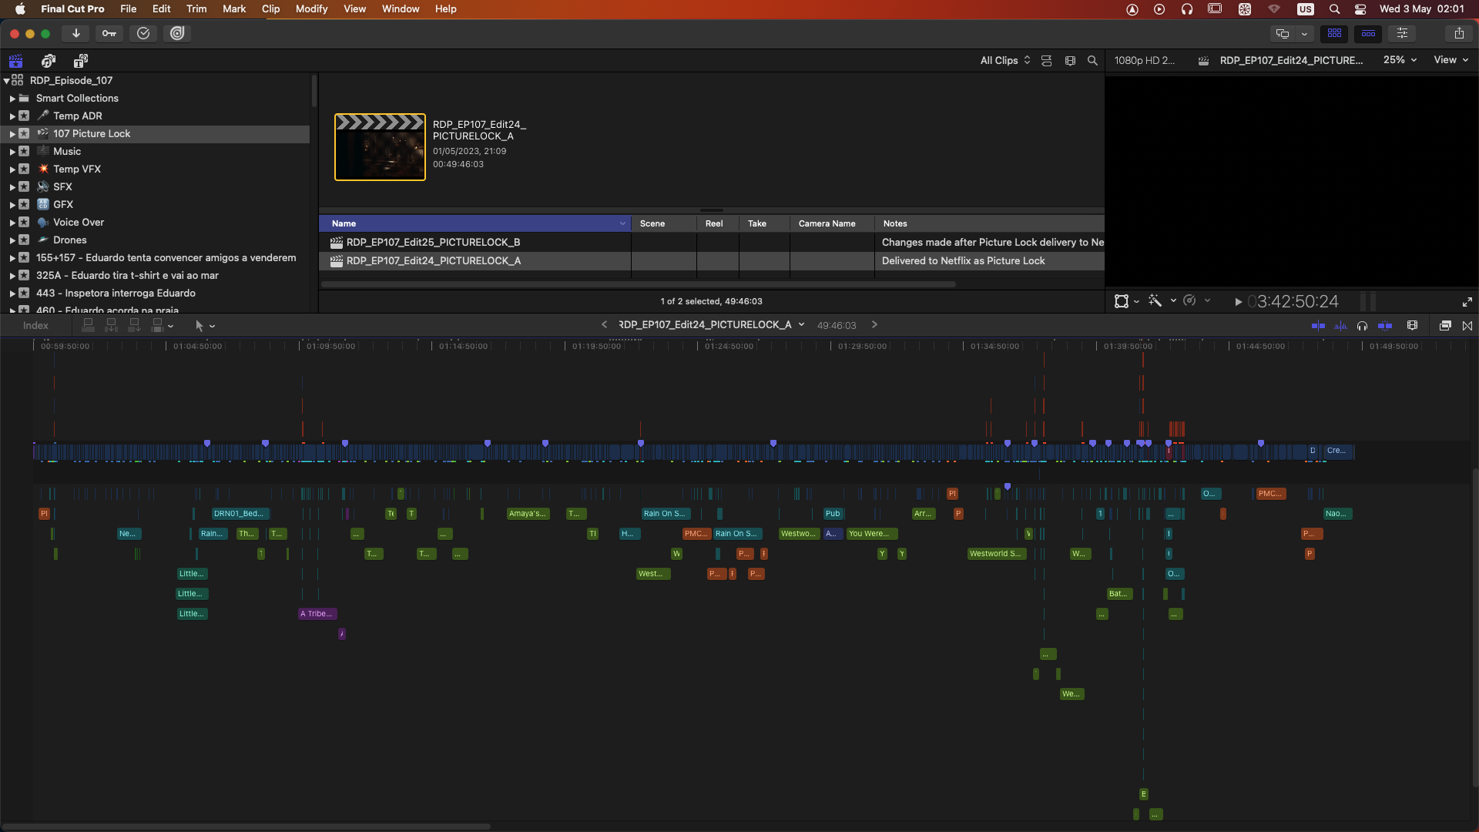
Task: Click the PICTURELOCK_A project thumbnail
Action: click(x=380, y=147)
